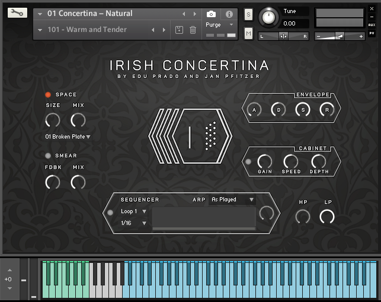Open the 101 - Warm and Tender snapshot menu

tap(89, 30)
